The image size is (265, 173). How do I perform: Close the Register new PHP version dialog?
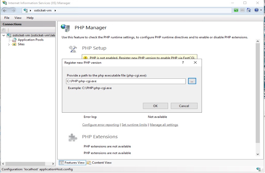(195, 62)
